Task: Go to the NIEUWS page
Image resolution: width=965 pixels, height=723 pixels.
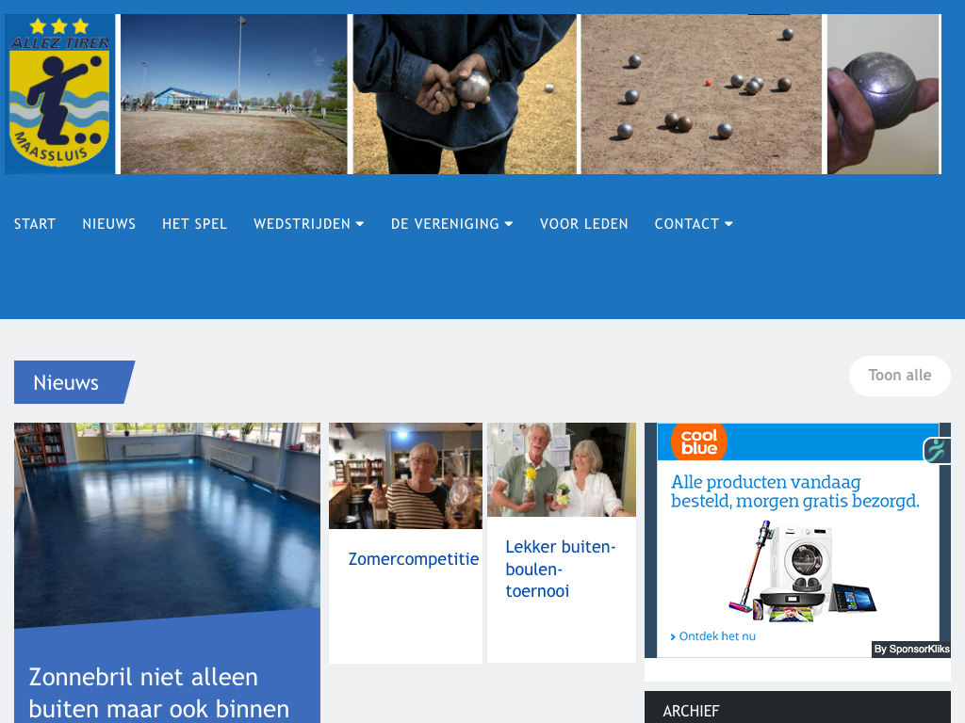Action: coord(109,224)
